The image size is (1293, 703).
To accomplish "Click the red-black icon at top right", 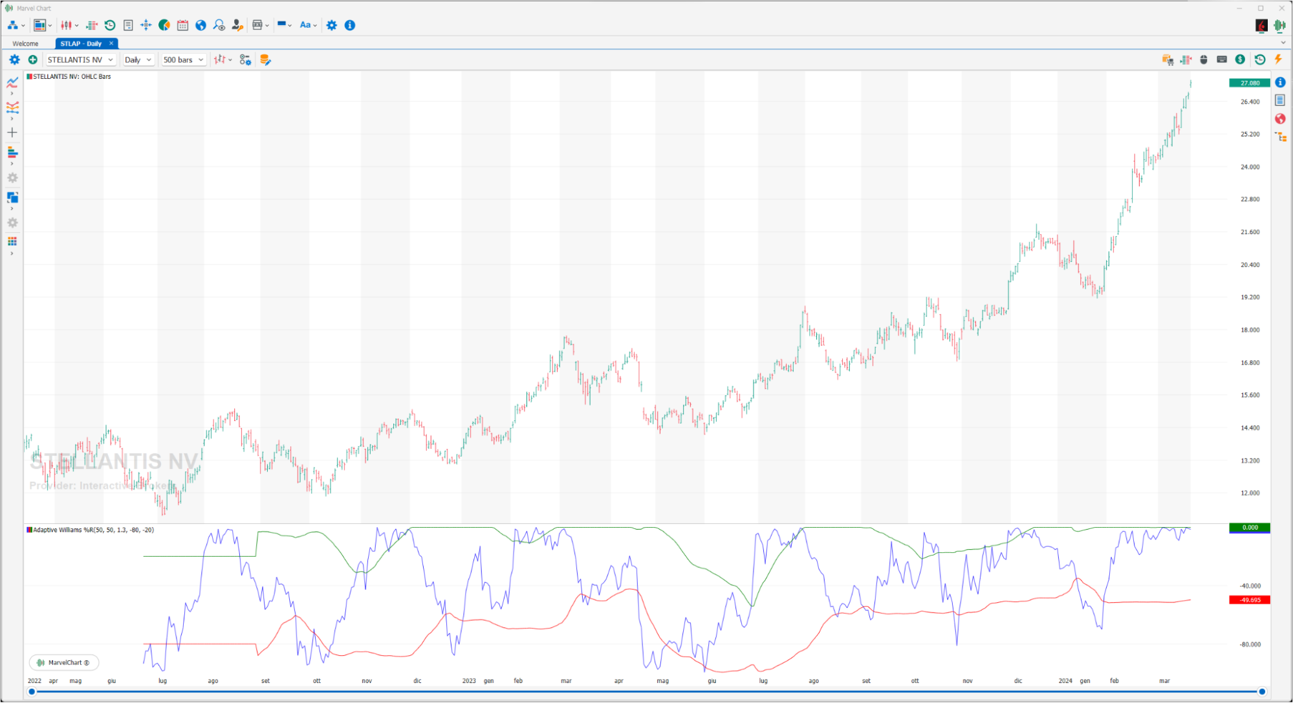I will pyautogui.click(x=1261, y=25).
